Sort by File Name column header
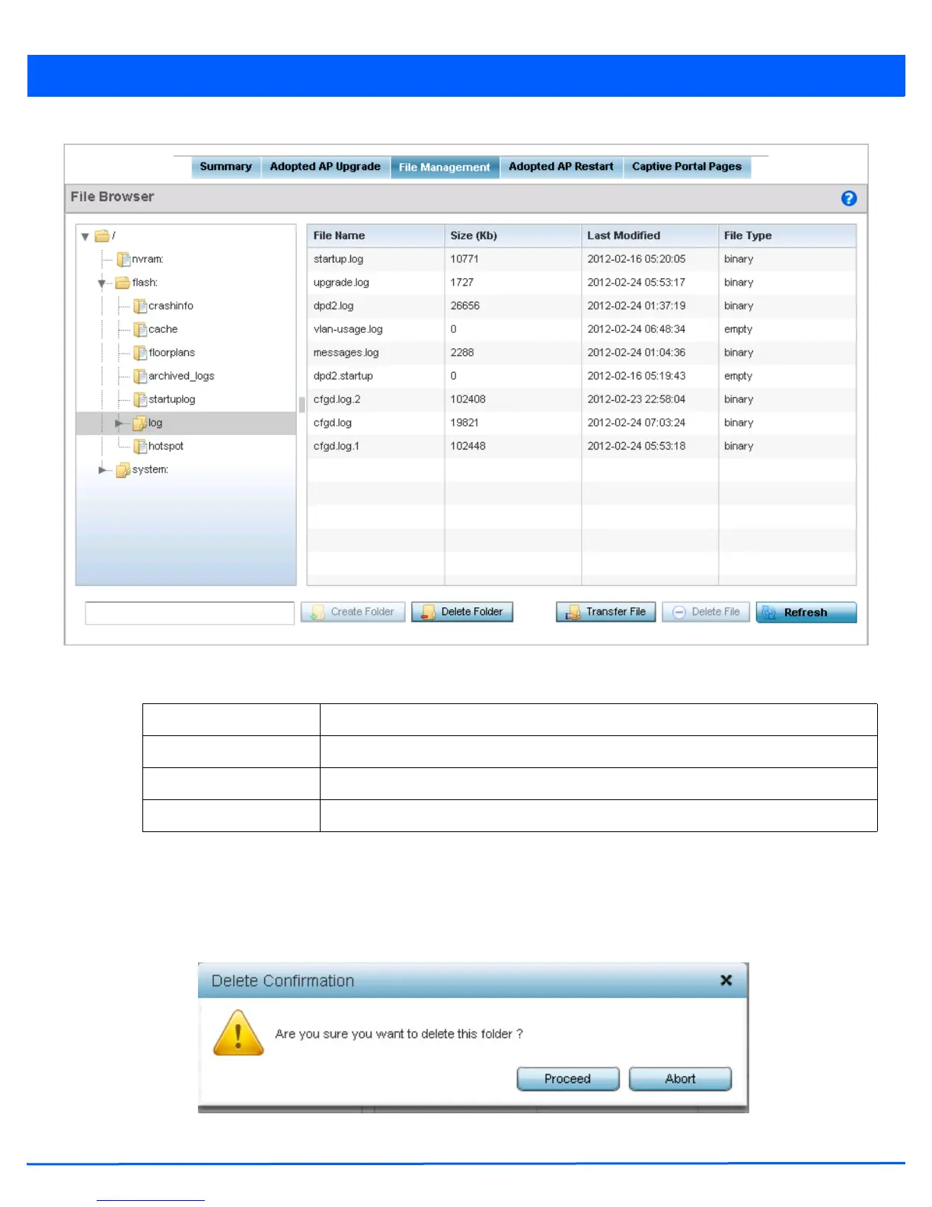The width and height of the screenshot is (932, 1207). (x=375, y=236)
